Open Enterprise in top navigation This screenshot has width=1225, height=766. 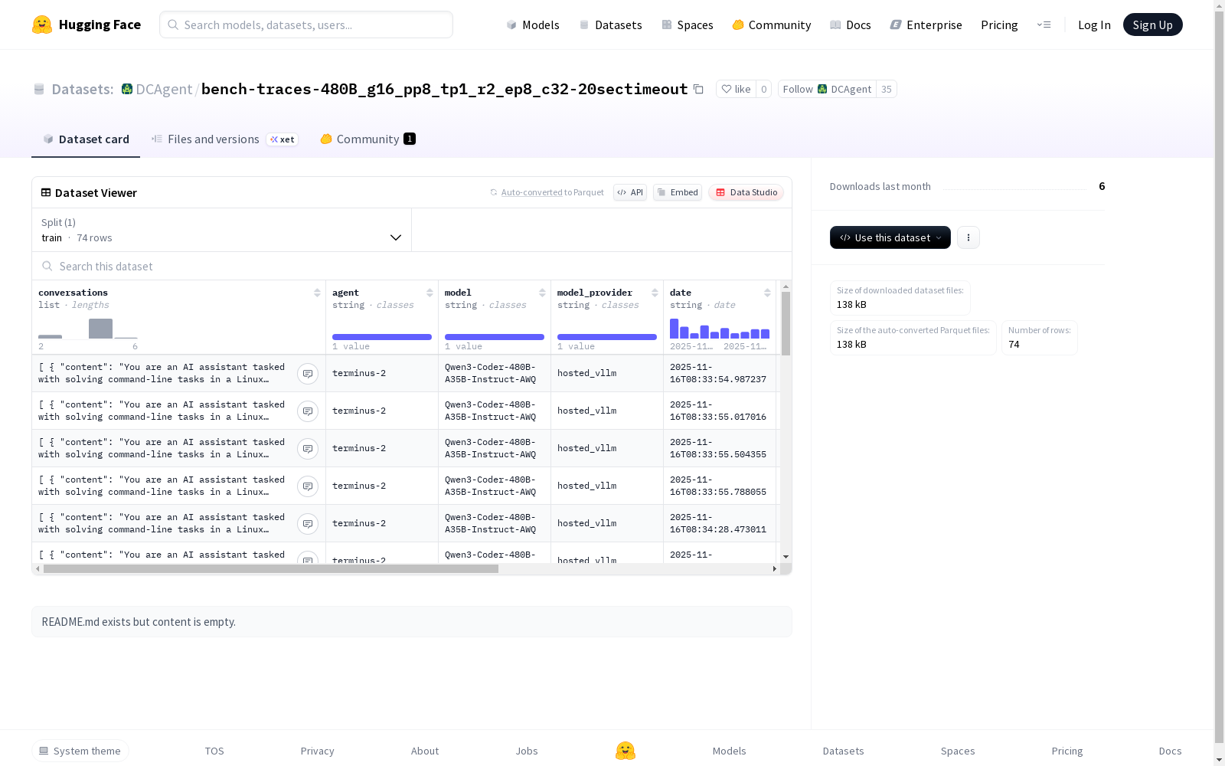(x=926, y=25)
